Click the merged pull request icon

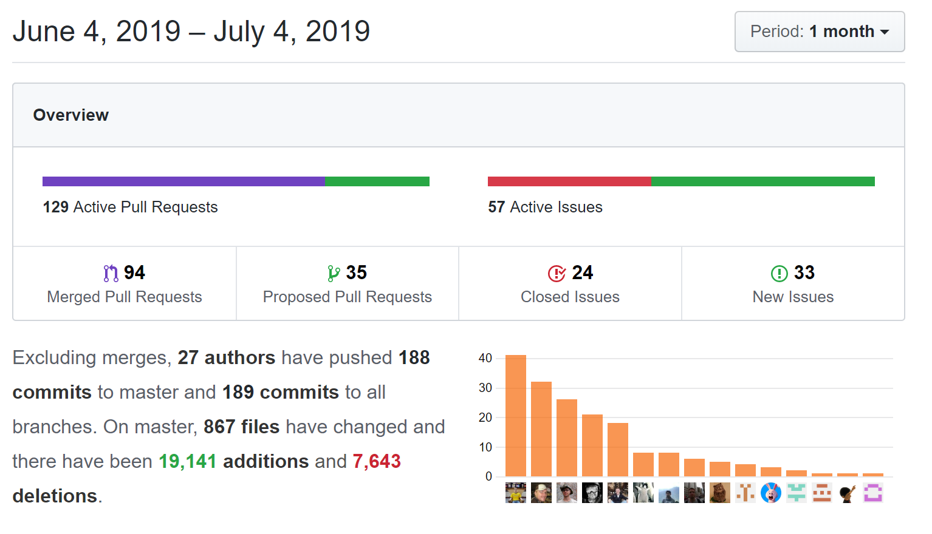click(110, 272)
